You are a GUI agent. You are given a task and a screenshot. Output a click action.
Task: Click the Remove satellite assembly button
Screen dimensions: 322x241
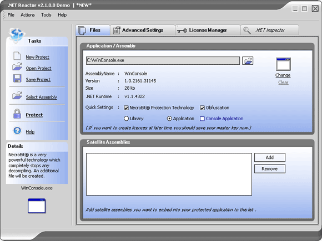[270, 169]
